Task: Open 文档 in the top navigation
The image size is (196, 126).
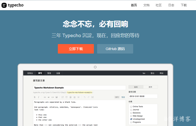Action: click(x=146, y=5)
